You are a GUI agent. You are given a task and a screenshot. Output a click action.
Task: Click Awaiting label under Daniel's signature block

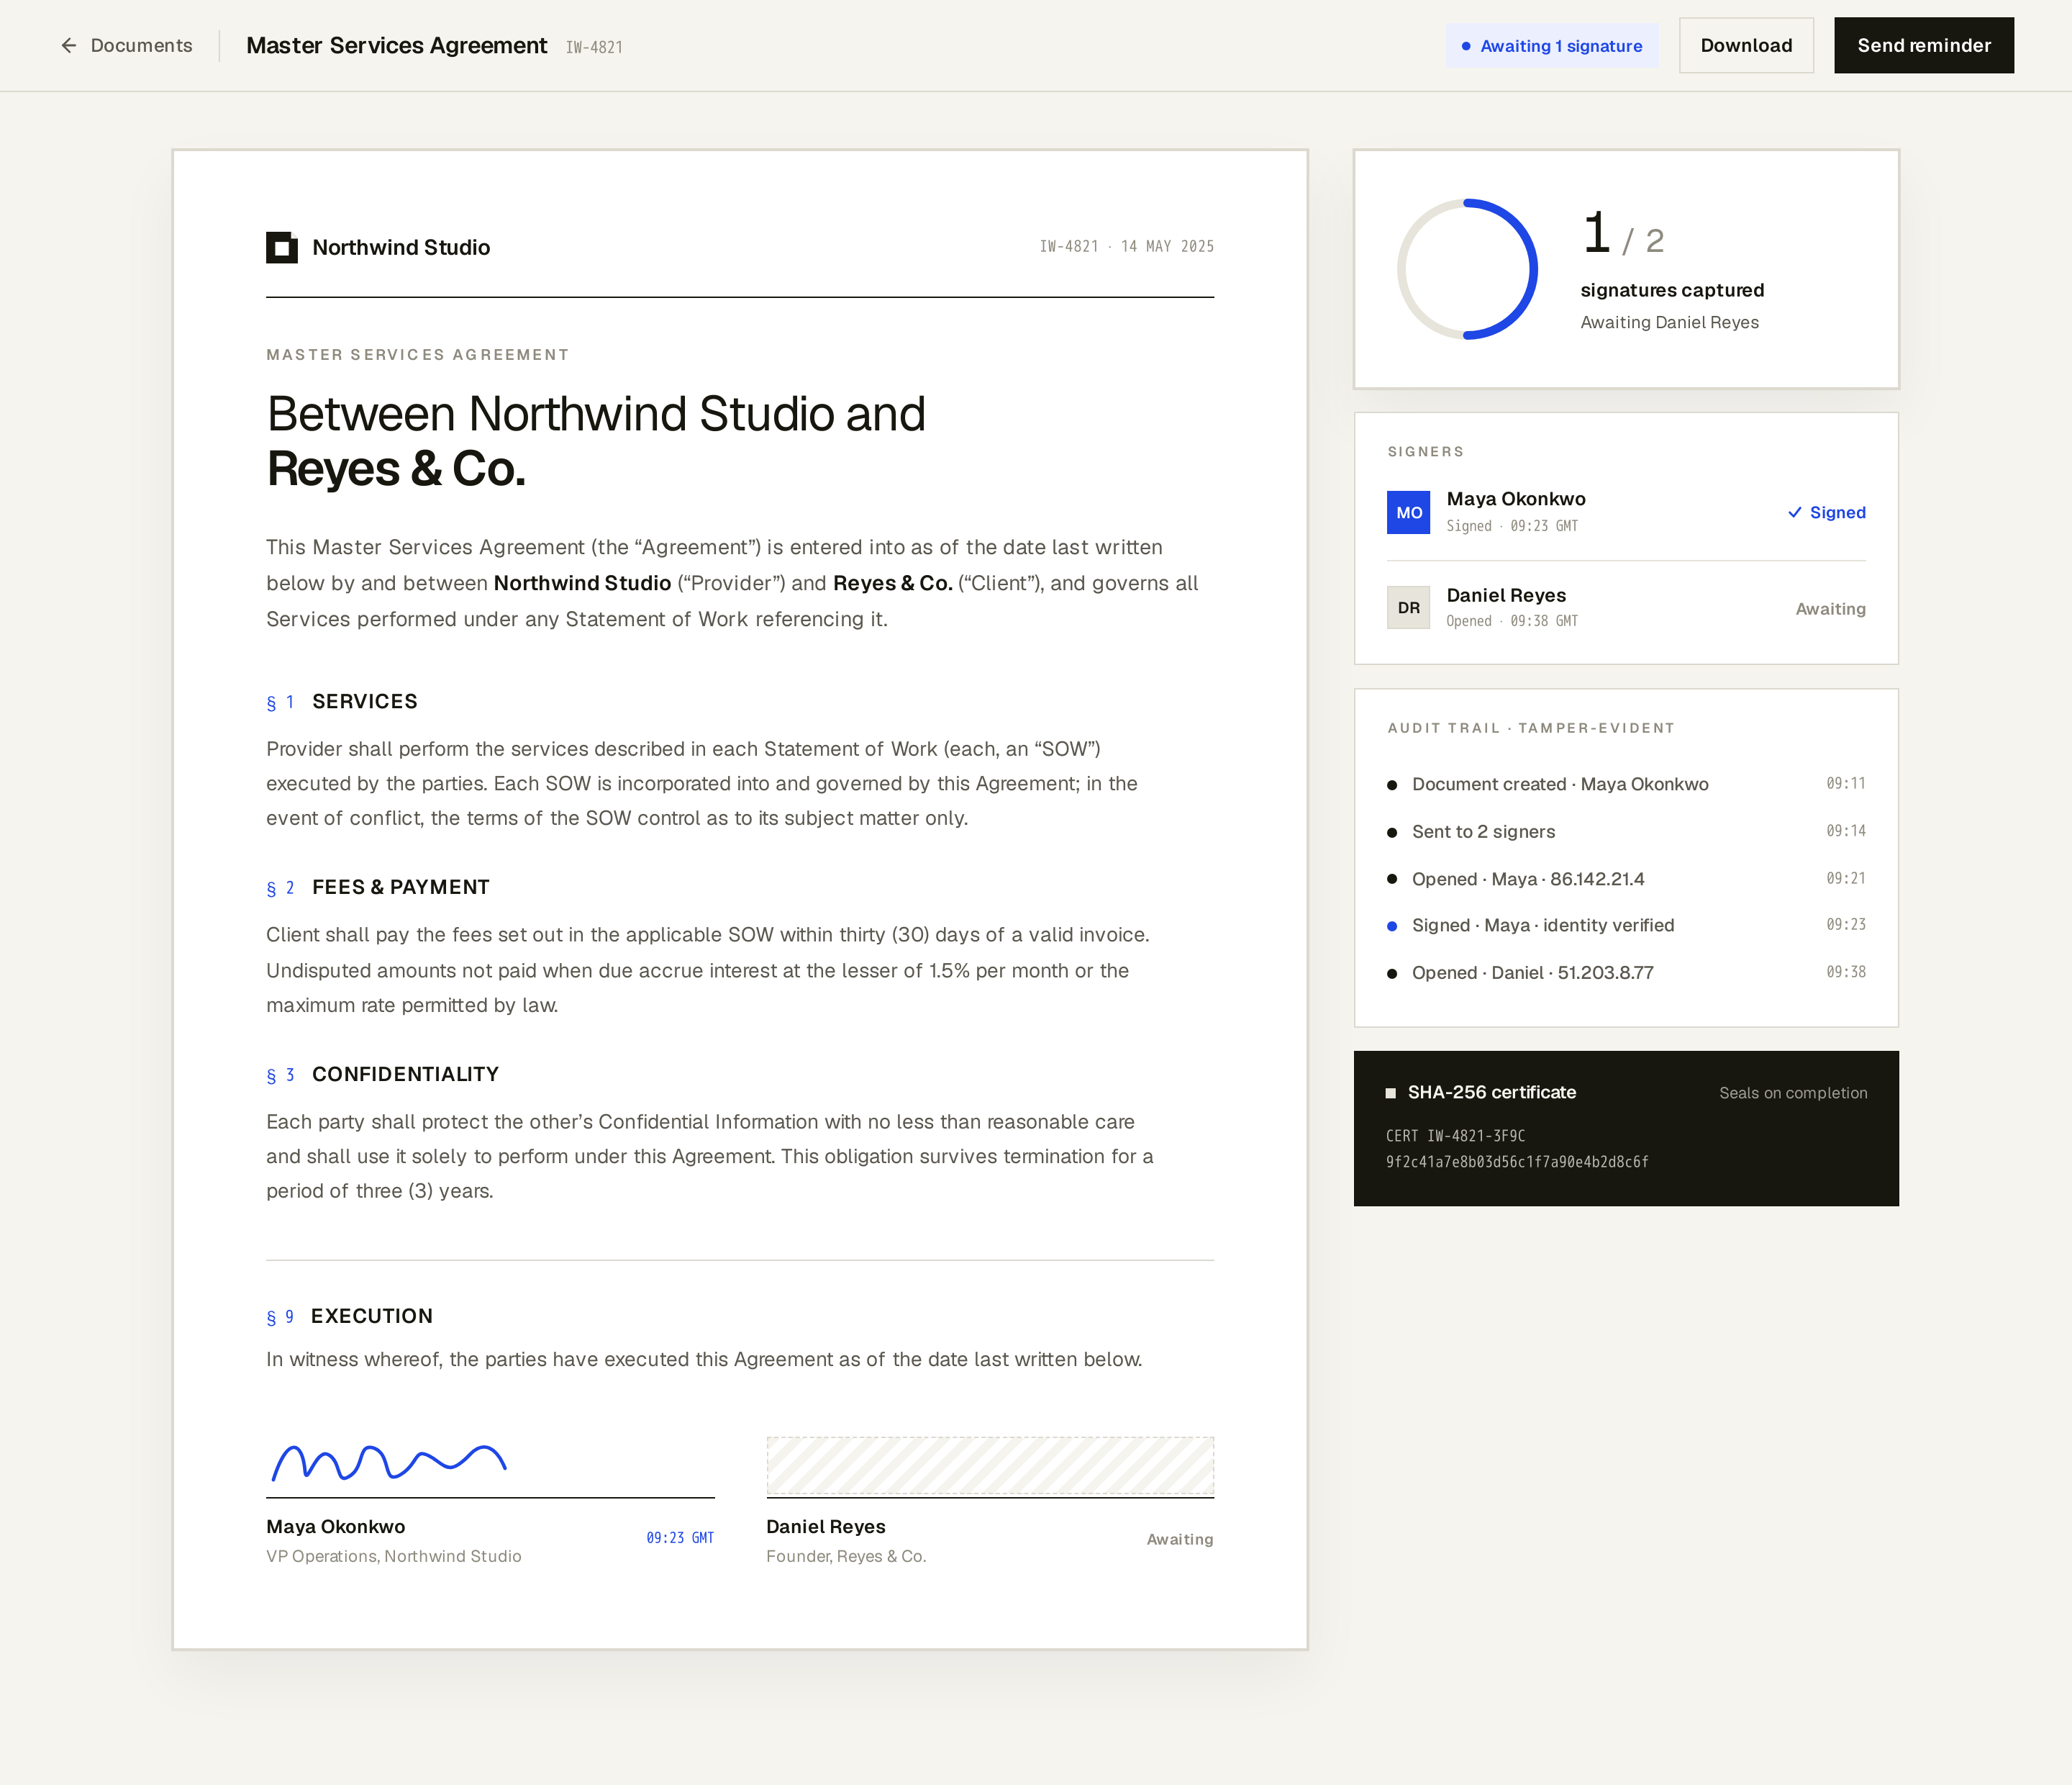pyautogui.click(x=1180, y=1540)
